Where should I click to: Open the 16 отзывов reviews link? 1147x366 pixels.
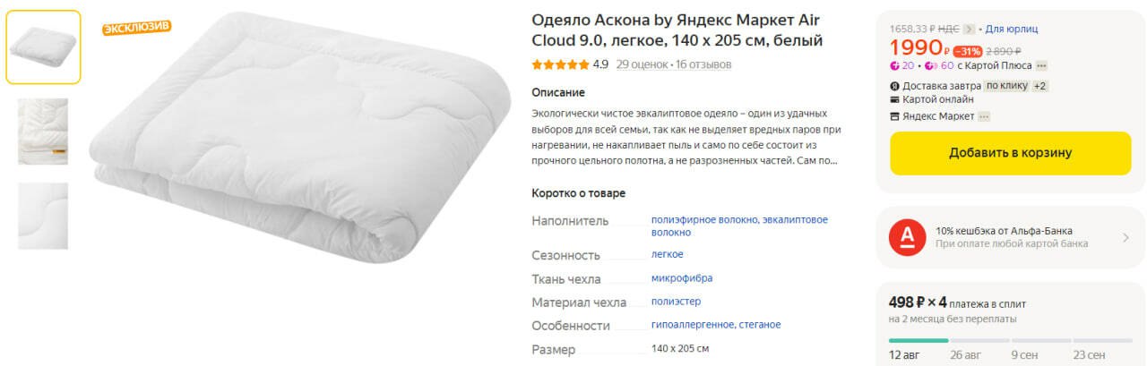click(703, 64)
